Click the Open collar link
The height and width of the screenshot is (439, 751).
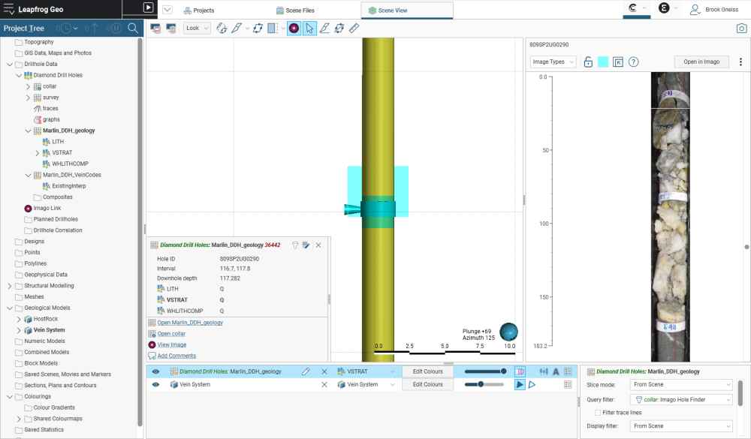pyautogui.click(x=171, y=334)
